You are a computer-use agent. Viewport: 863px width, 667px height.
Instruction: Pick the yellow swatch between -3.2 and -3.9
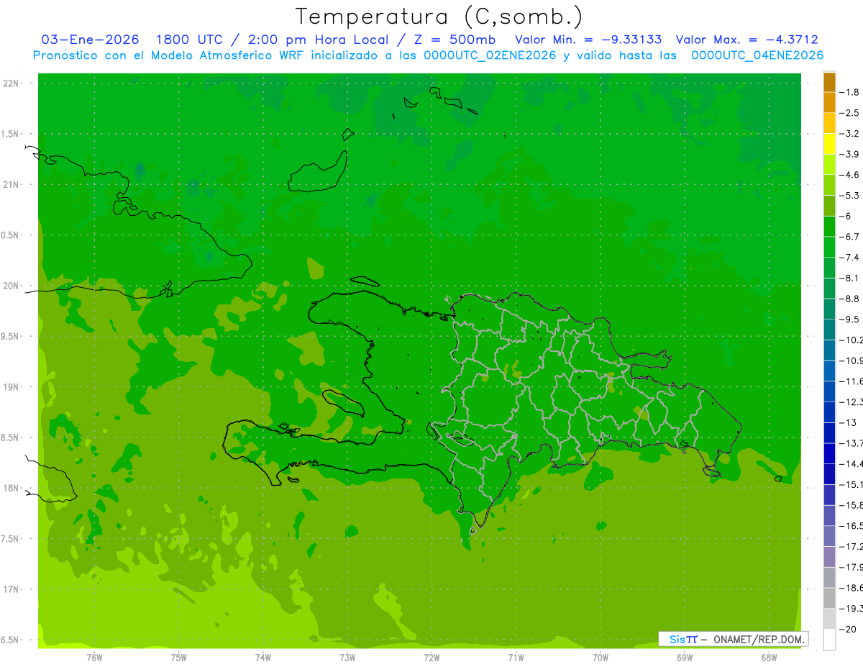(829, 144)
